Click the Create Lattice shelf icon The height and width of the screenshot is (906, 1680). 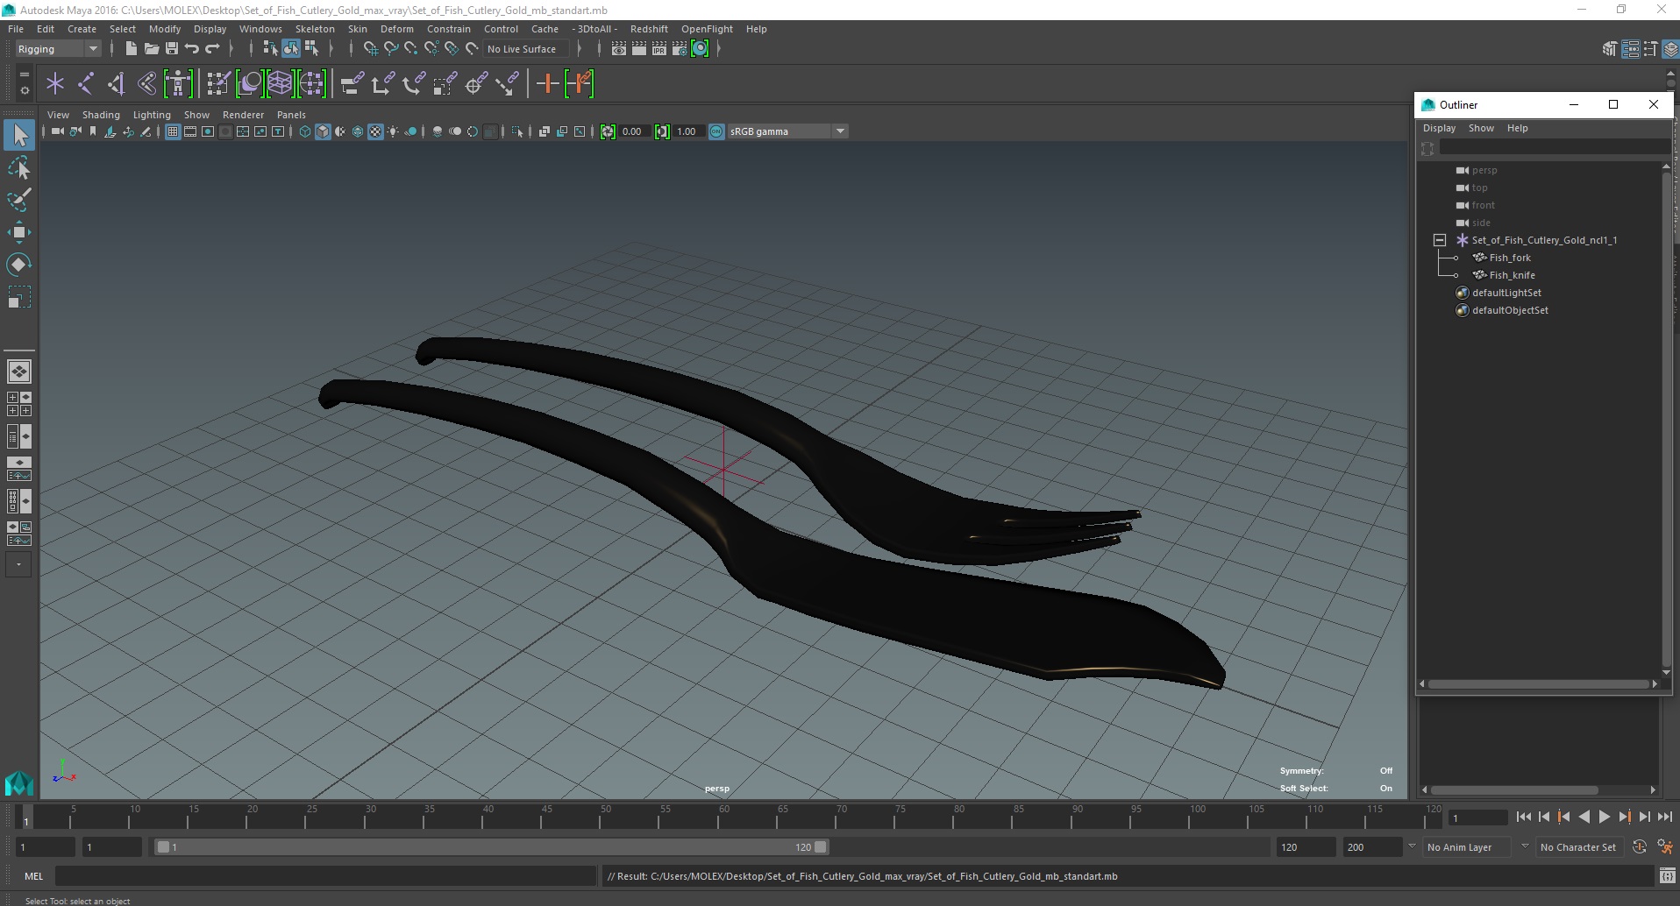280,84
